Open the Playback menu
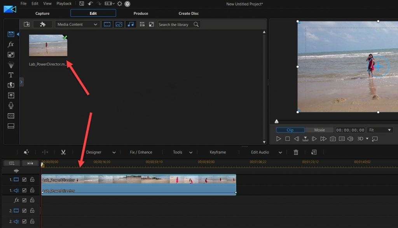 (x=64, y=4)
